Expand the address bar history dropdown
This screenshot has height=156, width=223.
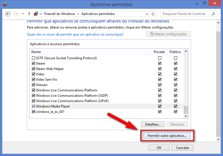(x=147, y=14)
